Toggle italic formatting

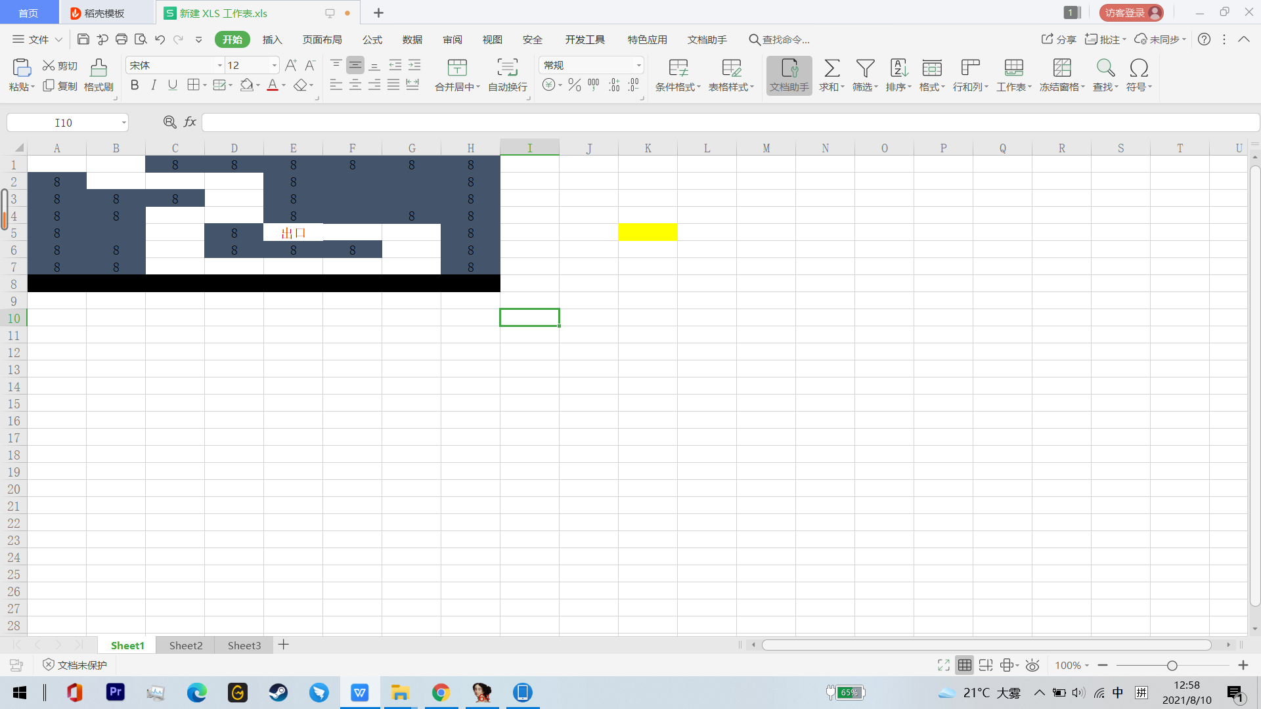point(154,85)
